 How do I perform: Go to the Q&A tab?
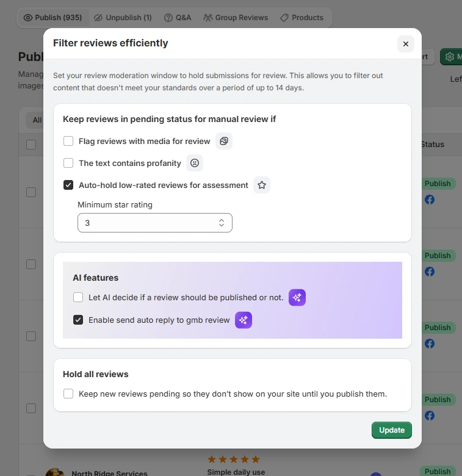pyautogui.click(x=178, y=18)
